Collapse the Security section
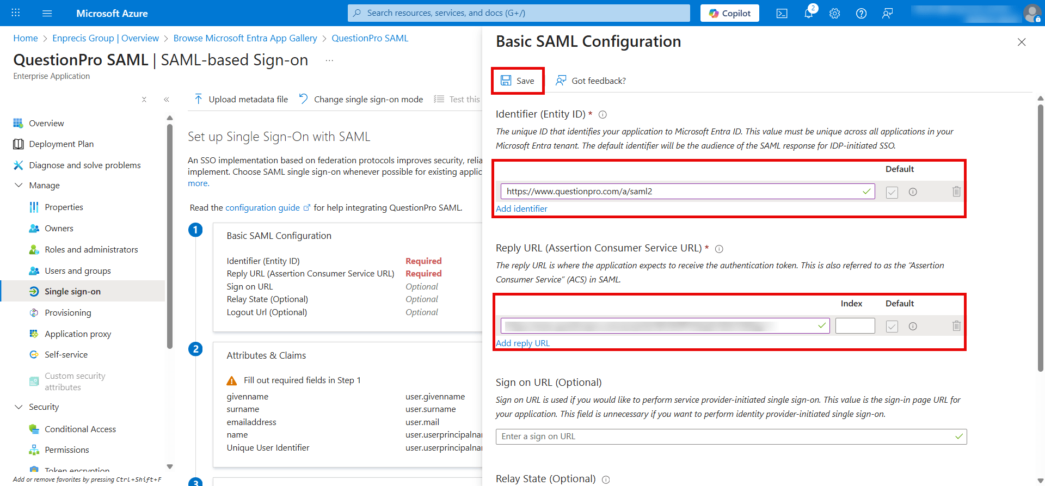Image resolution: width=1045 pixels, height=486 pixels. [19, 407]
